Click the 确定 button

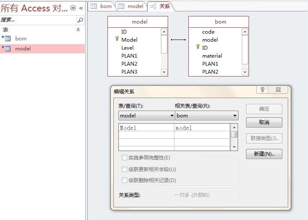click(x=264, y=109)
